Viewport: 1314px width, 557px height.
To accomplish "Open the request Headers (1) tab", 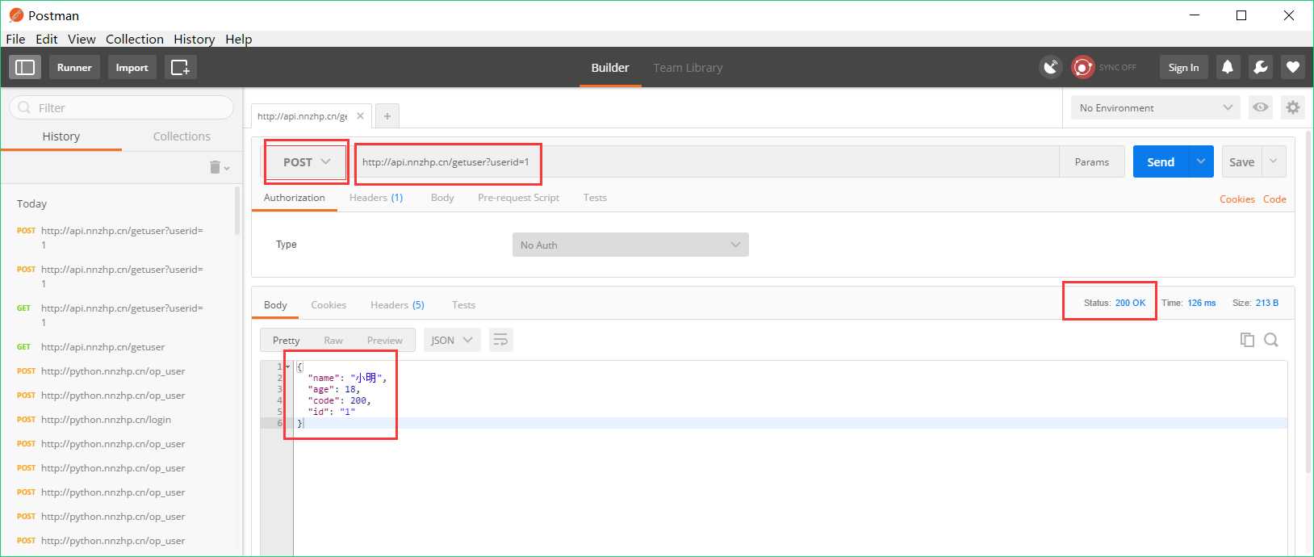I will (376, 198).
